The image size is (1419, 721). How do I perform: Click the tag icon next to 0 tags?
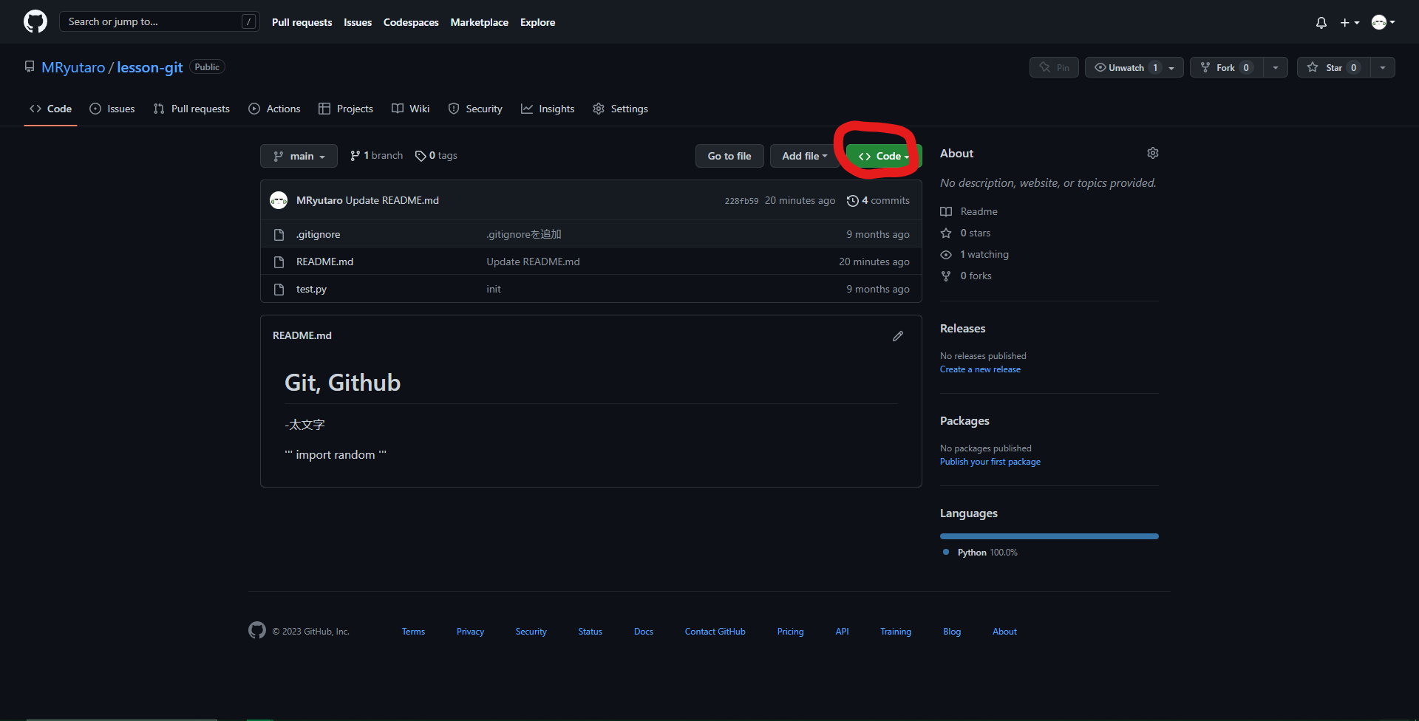click(421, 156)
